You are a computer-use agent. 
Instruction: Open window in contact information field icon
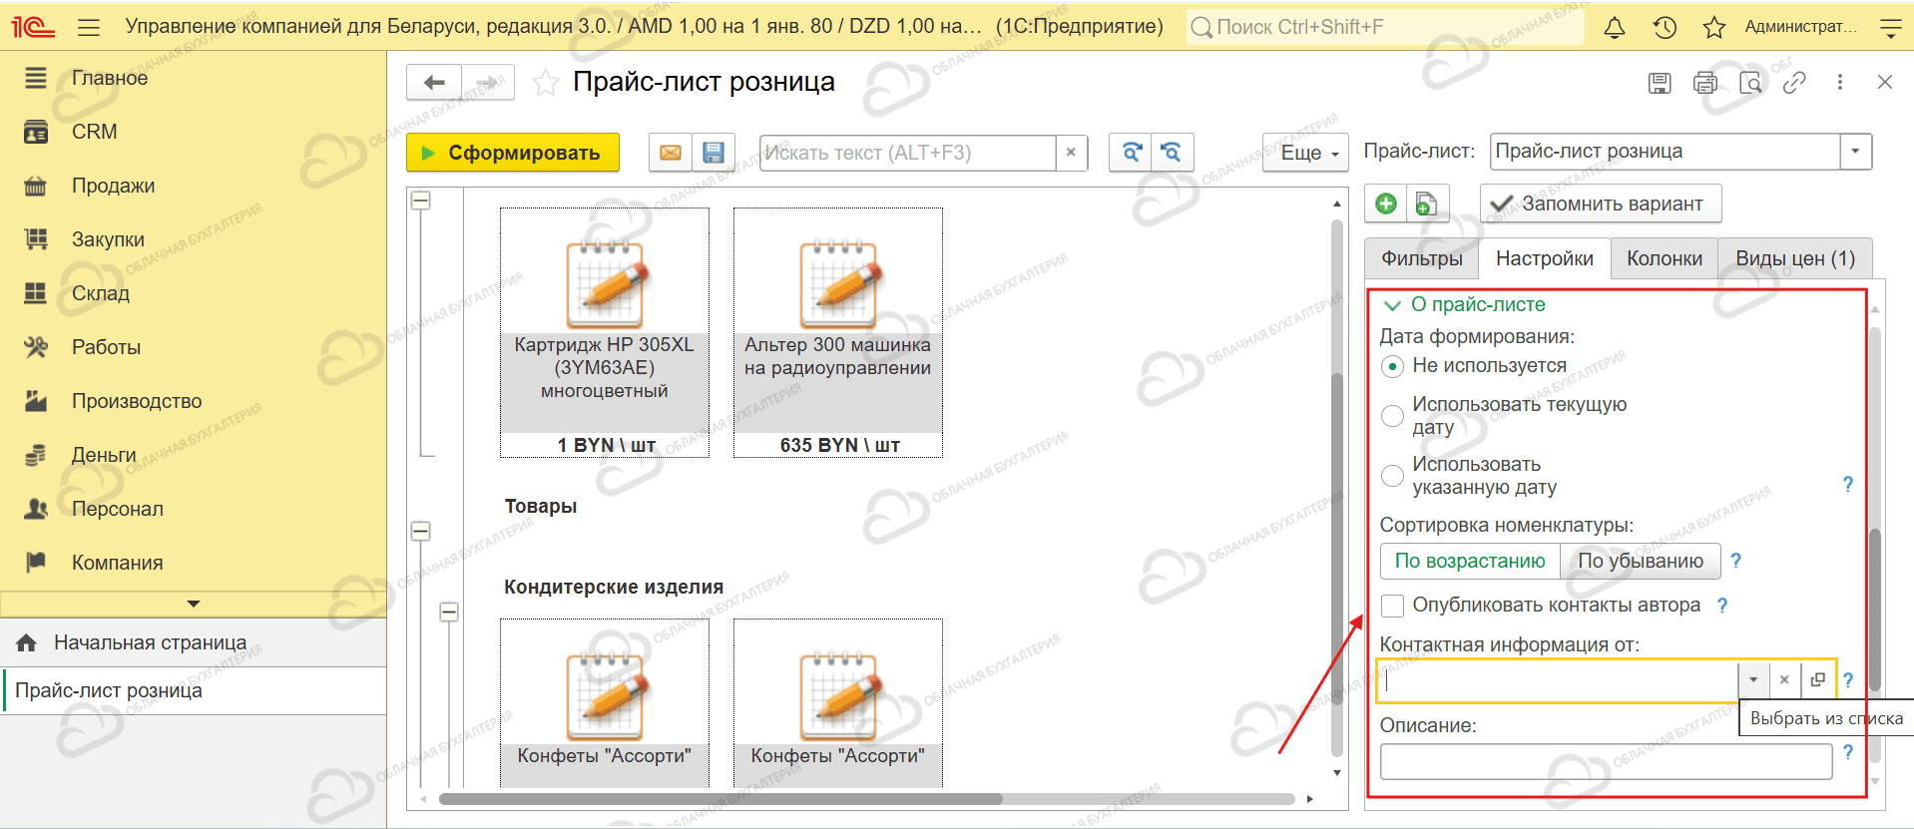[x=1817, y=680]
